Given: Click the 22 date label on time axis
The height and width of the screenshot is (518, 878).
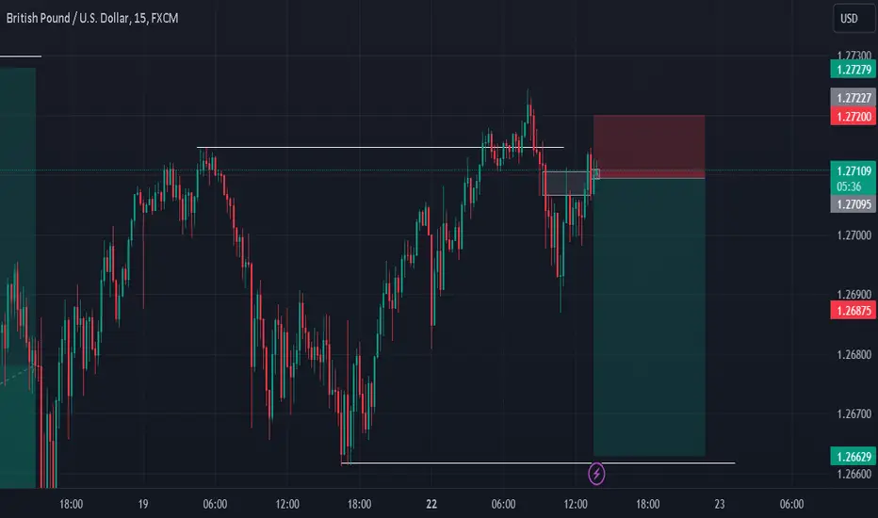Looking at the screenshot, I should click(431, 504).
